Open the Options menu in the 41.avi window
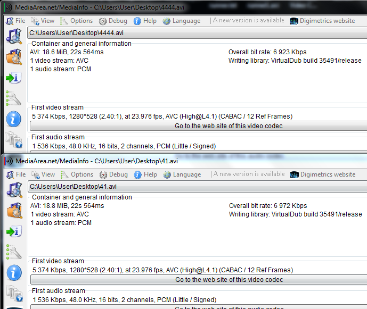This screenshot has width=367, height=309. point(77,174)
